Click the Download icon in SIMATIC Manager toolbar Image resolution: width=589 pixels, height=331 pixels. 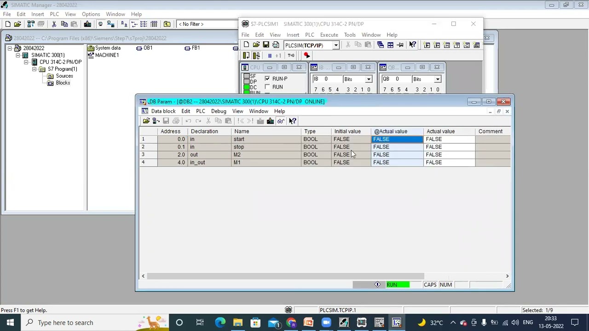(x=87, y=24)
